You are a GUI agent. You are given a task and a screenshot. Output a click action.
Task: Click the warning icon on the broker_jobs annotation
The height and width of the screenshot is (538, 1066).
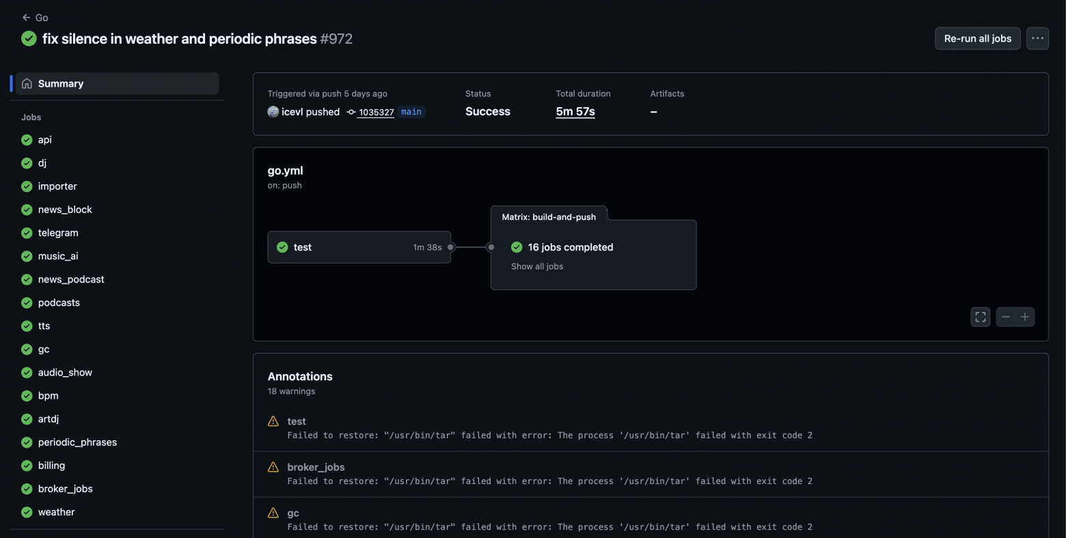273,466
